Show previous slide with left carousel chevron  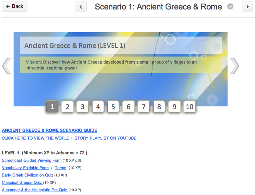click(6, 66)
